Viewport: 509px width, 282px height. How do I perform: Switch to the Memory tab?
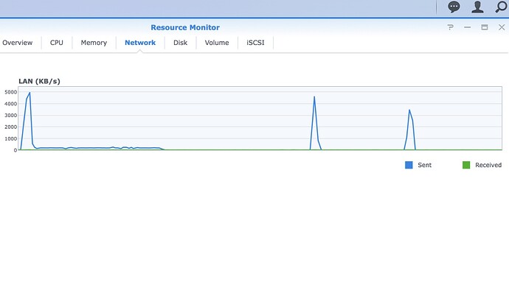click(x=94, y=43)
